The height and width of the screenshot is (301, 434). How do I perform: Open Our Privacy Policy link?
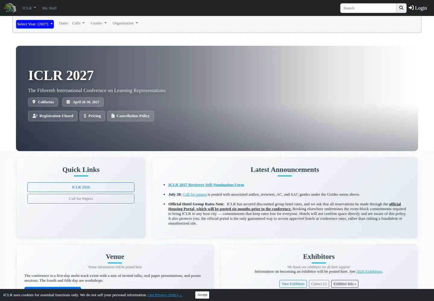[x=165, y=295]
